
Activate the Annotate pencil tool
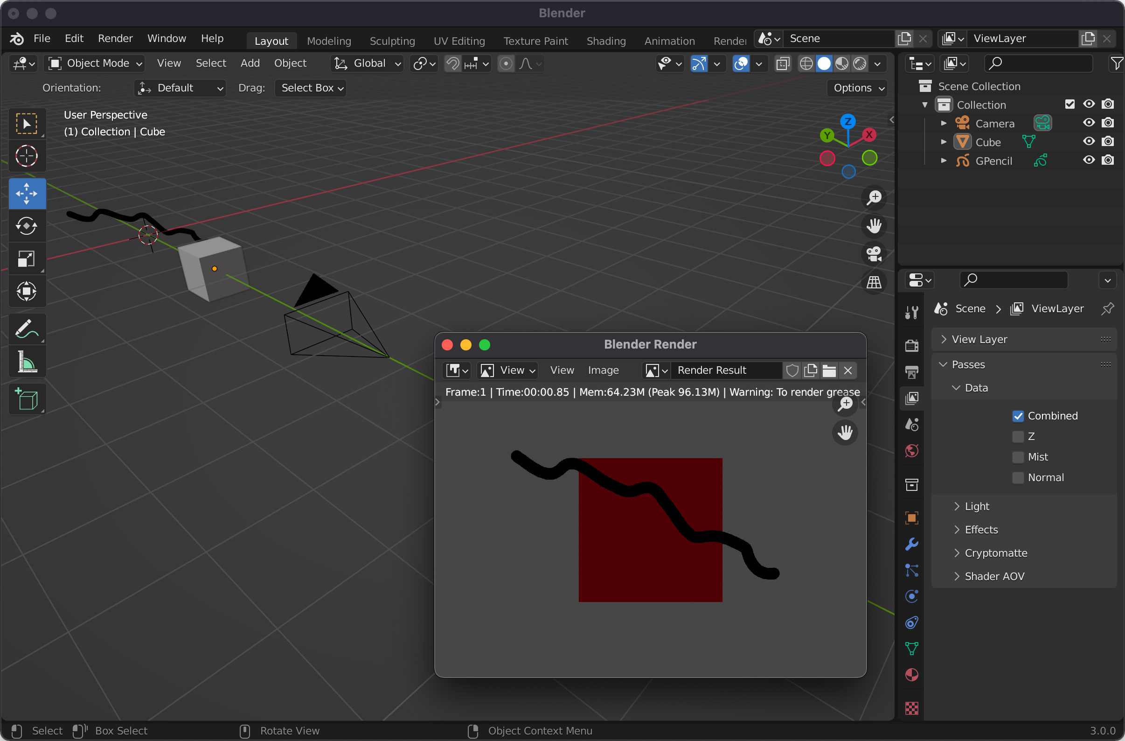coord(27,329)
